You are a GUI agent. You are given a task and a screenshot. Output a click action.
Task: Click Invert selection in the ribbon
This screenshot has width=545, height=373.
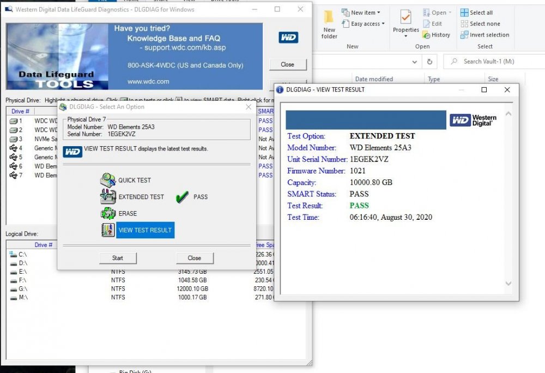coord(485,35)
